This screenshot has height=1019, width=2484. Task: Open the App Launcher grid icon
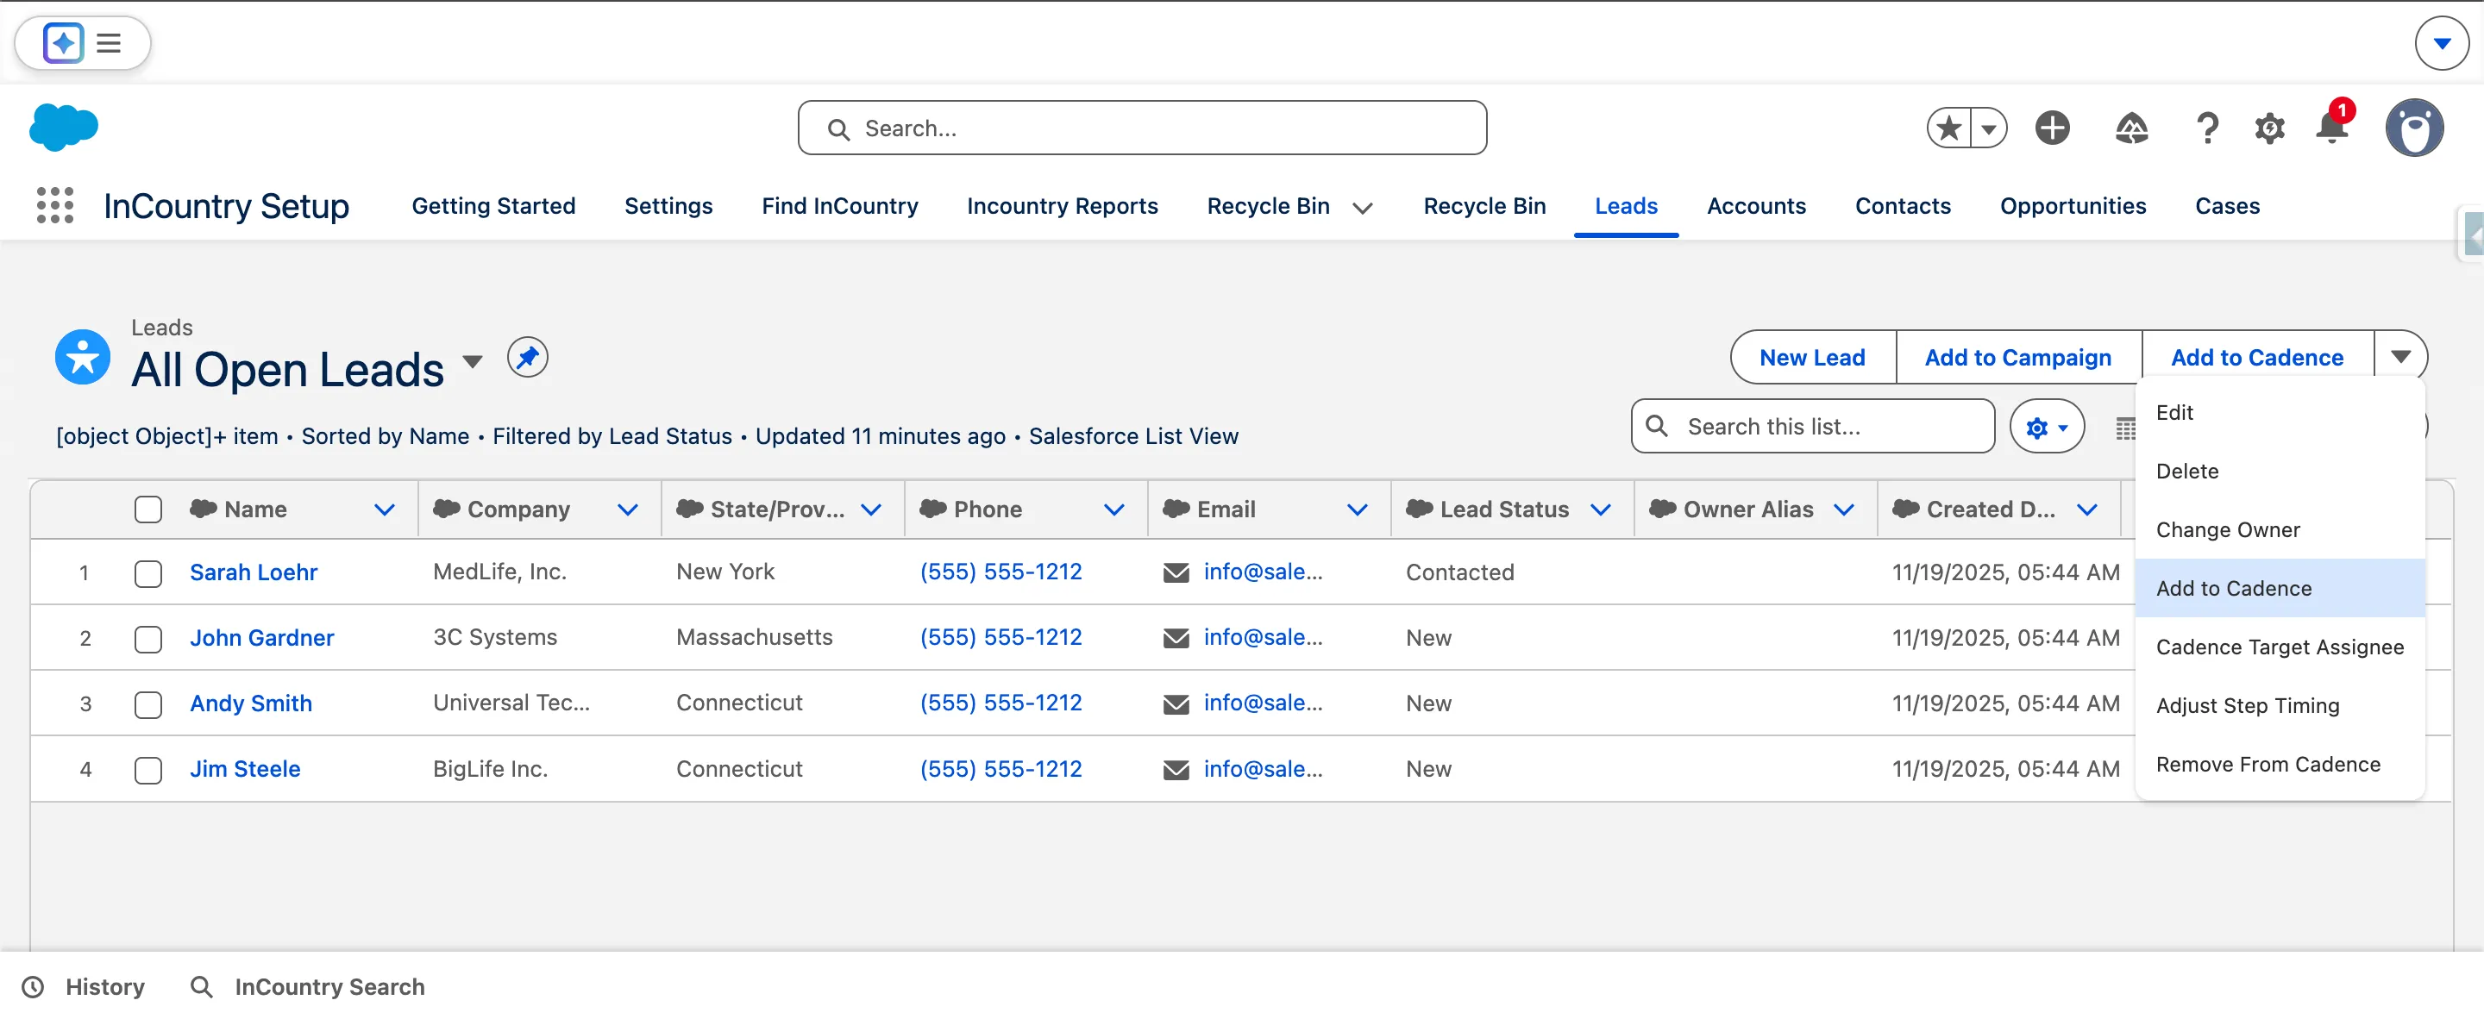[x=55, y=205]
